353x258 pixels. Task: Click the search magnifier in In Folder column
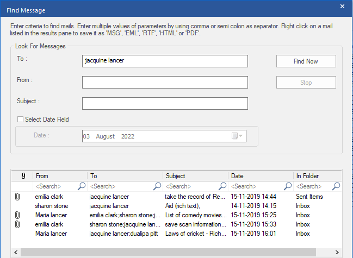336,186
